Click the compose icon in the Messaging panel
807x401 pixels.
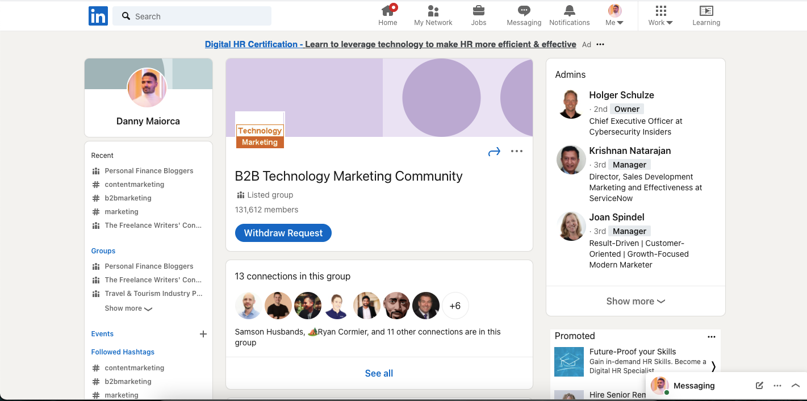pos(759,385)
